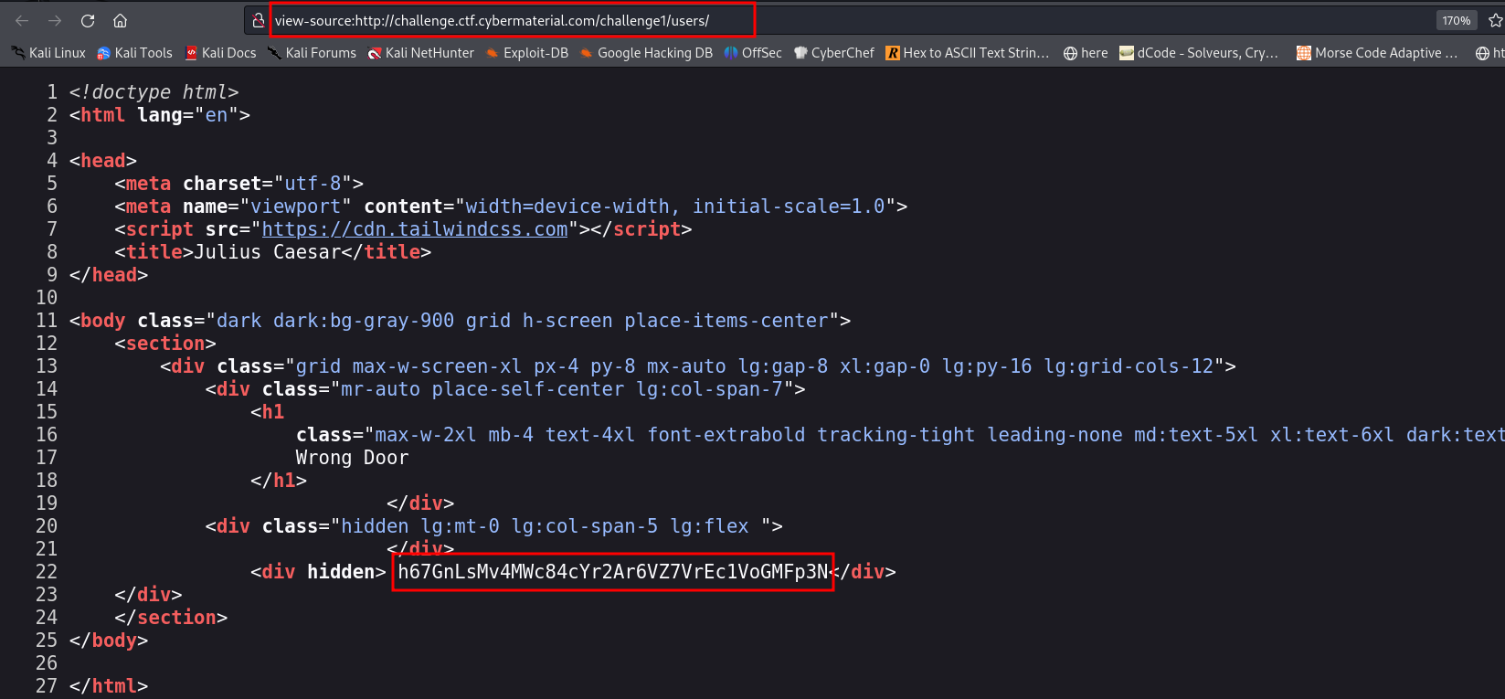Click the 'Wrong Door' heading text

click(352, 458)
